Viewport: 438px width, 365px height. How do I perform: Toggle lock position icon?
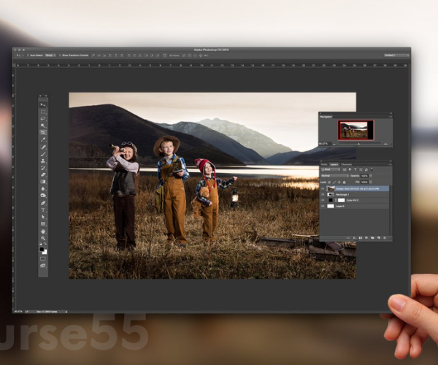point(339,182)
